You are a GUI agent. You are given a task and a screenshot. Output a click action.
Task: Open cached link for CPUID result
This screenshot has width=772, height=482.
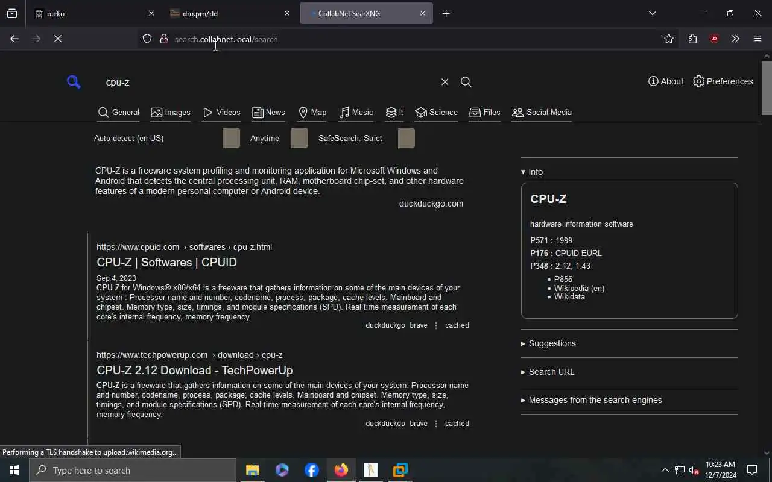(x=457, y=325)
